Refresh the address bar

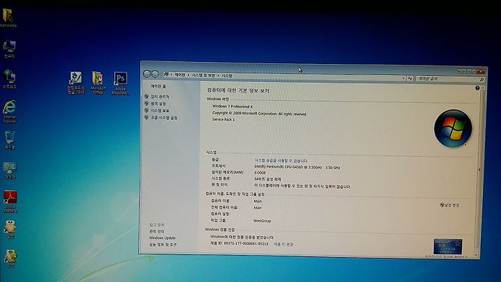(411, 78)
